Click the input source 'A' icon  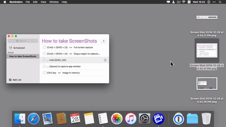(189, 2)
